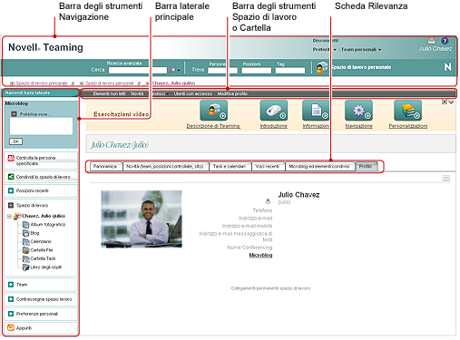Viewport: 460px width, 340px height.
Task: Click Elementi non letti in toolbar
Action: click(109, 93)
